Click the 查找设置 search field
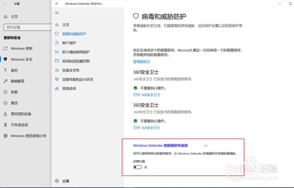The image size is (294, 188). pos(27,27)
